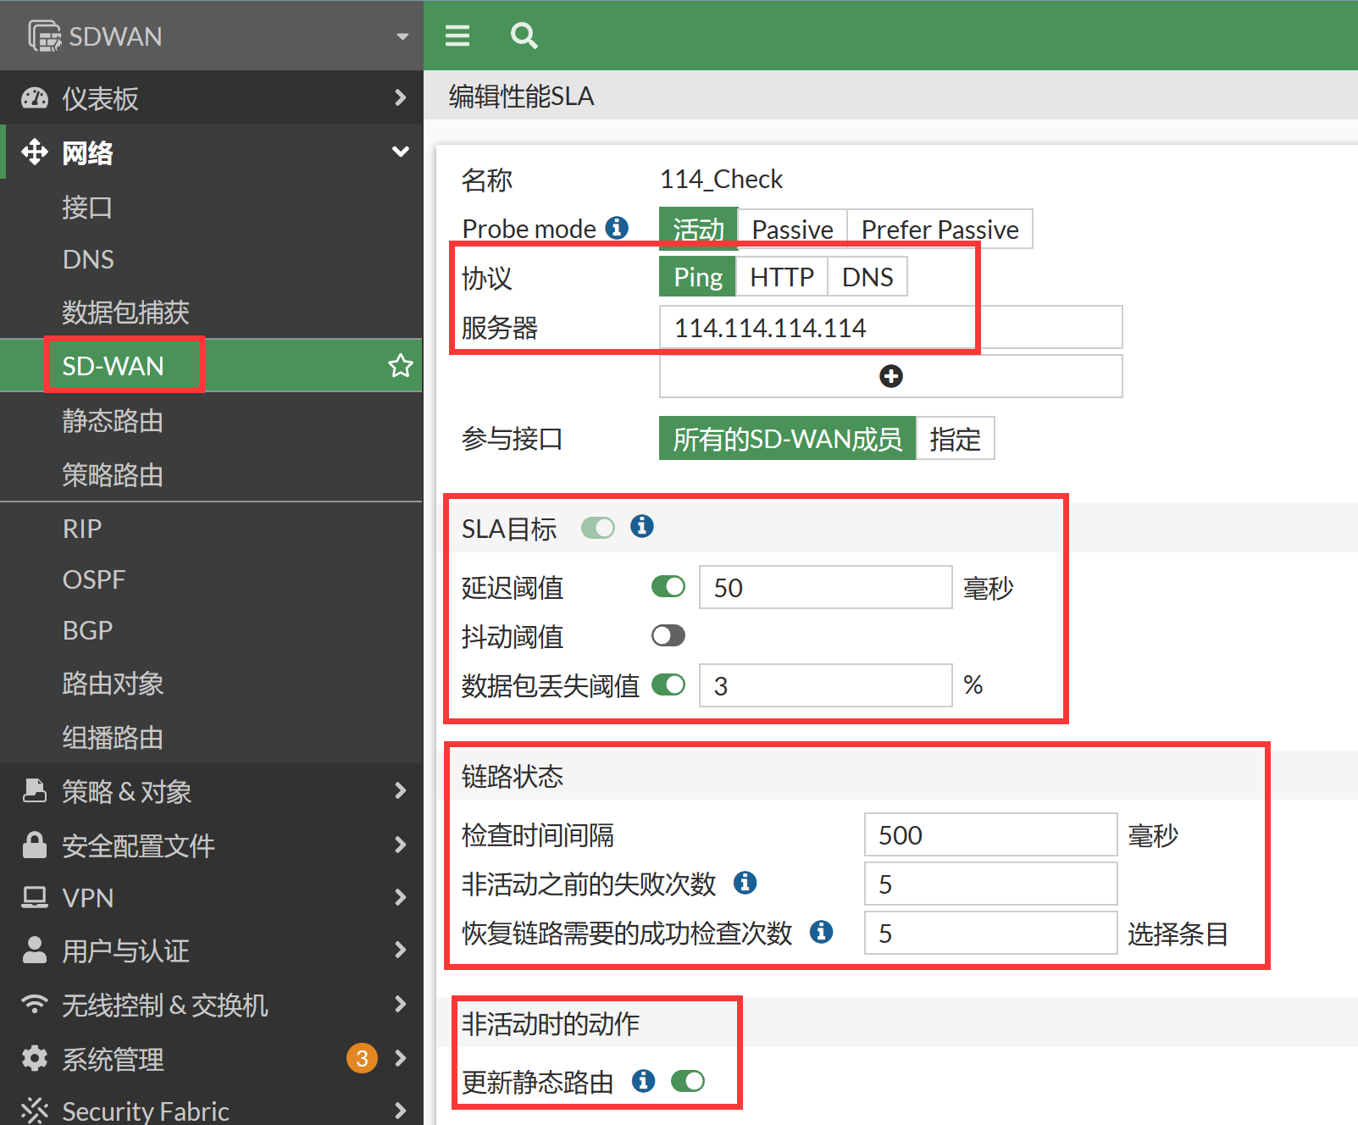Click the 检查时间间隔 input field
The image size is (1358, 1125).
pyautogui.click(x=989, y=835)
